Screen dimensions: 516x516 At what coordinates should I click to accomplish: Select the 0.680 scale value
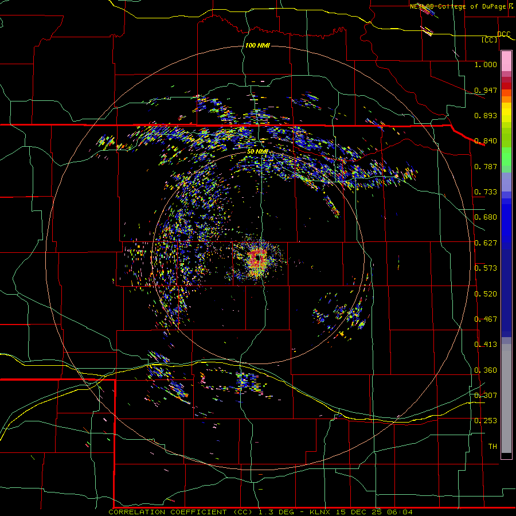pos(486,217)
